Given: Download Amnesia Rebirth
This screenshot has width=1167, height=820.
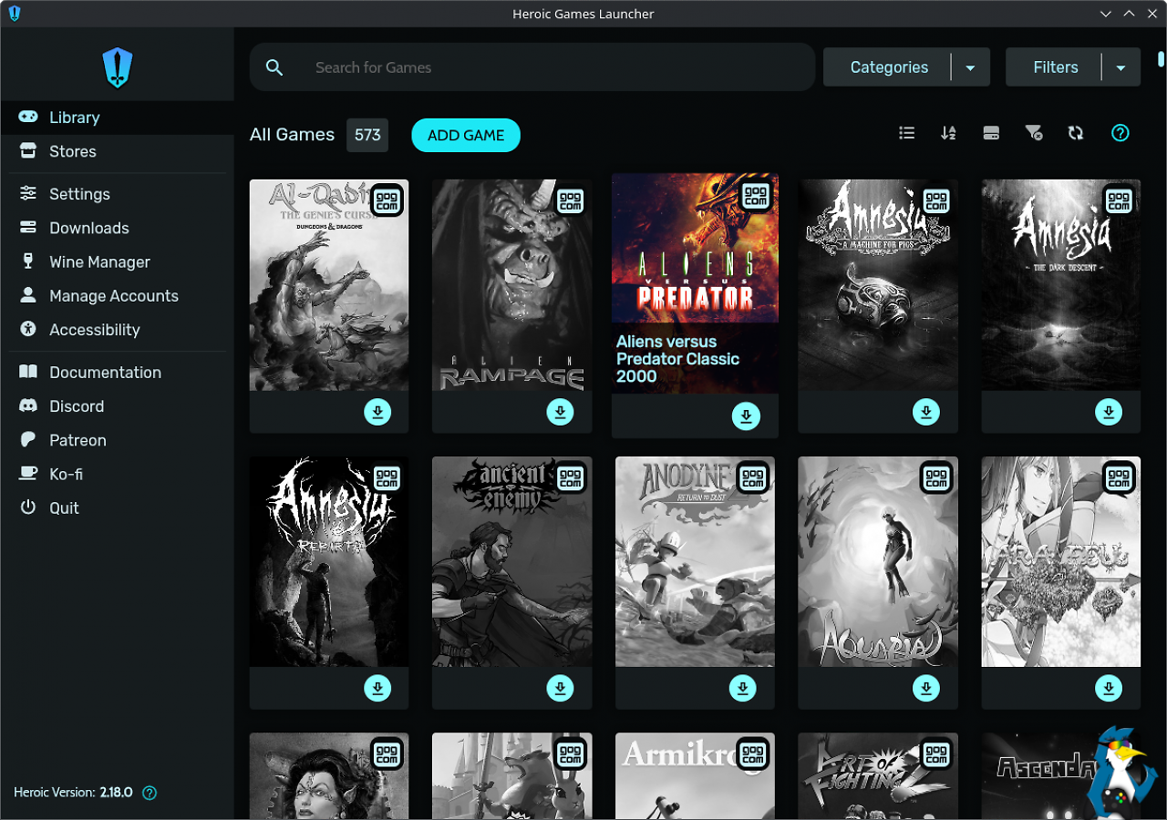Looking at the screenshot, I should 377,688.
